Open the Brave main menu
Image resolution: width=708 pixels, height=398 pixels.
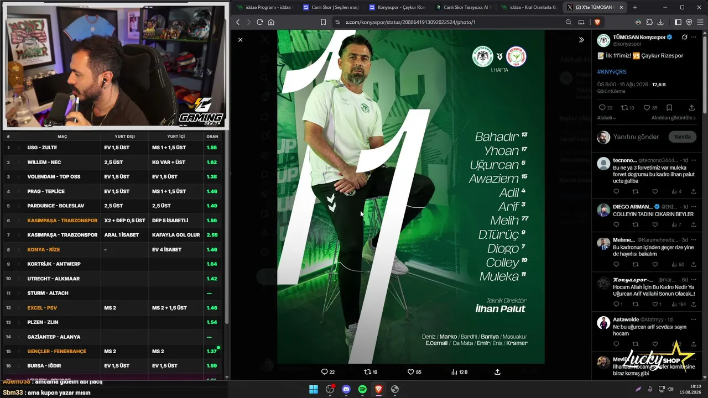click(x=700, y=22)
